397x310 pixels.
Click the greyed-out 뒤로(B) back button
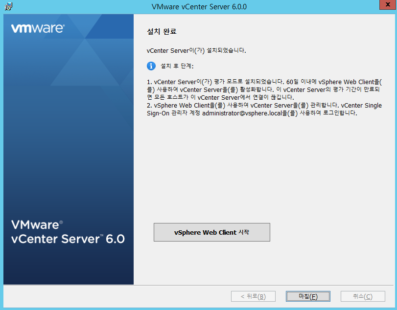coord(252,296)
